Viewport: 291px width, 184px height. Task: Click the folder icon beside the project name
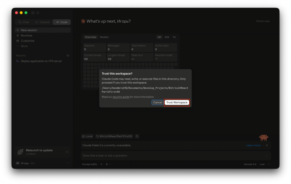click(x=137, y=136)
